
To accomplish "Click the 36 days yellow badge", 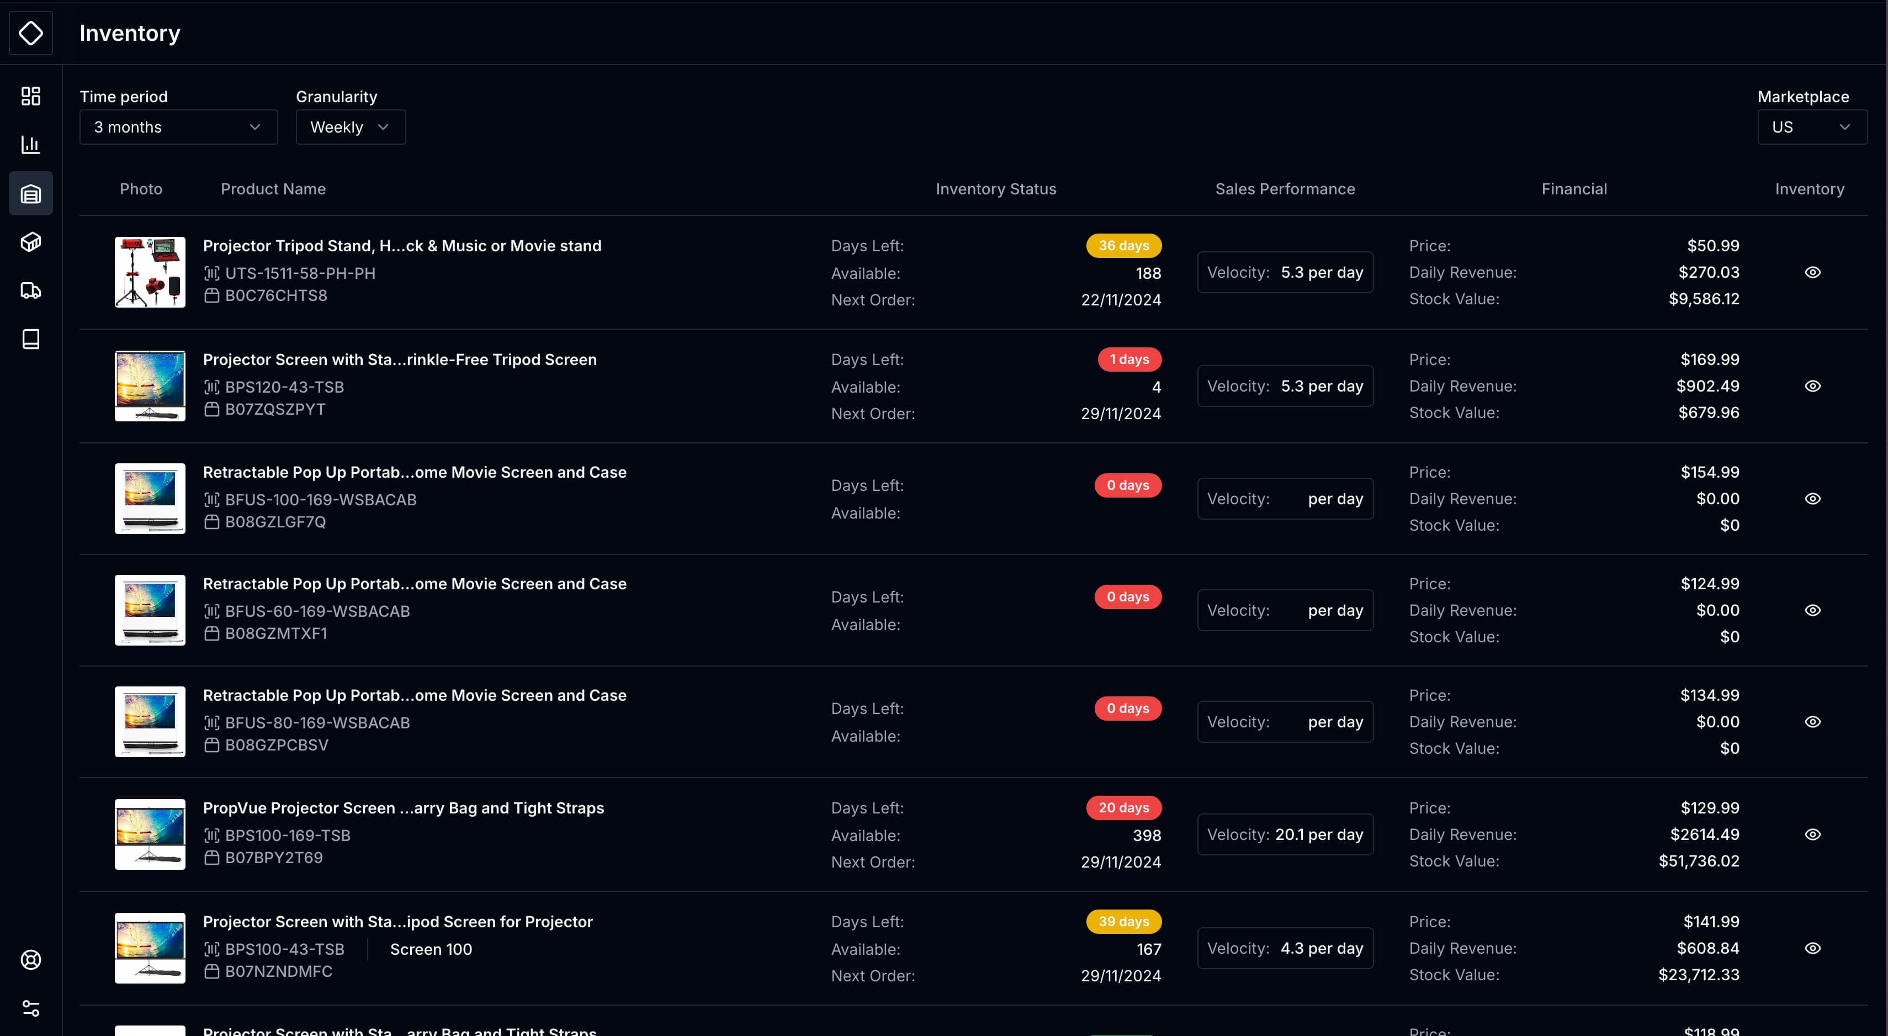I will pyautogui.click(x=1123, y=246).
